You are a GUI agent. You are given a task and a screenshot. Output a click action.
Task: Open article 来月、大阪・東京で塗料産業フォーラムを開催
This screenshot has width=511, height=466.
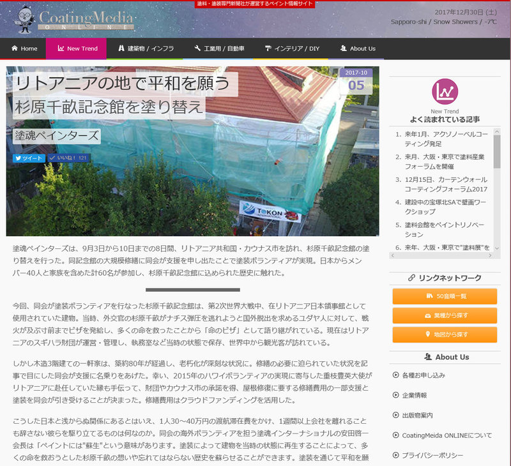click(x=445, y=162)
